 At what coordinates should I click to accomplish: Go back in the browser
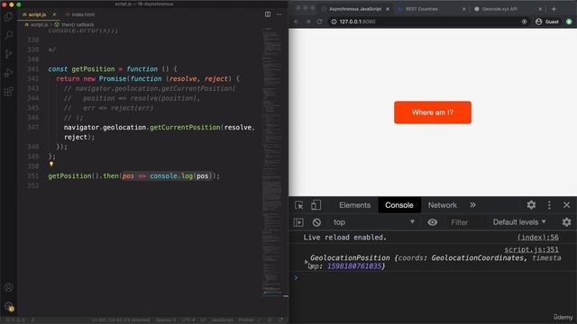(x=297, y=22)
